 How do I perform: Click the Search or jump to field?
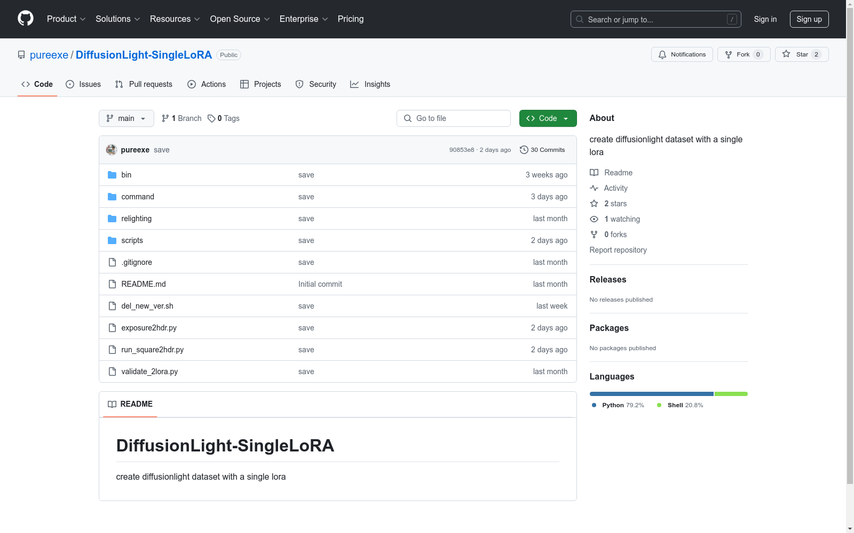click(x=656, y=19)
